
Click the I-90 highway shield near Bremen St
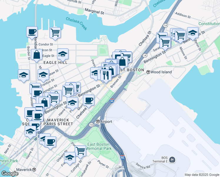(112, 101)
